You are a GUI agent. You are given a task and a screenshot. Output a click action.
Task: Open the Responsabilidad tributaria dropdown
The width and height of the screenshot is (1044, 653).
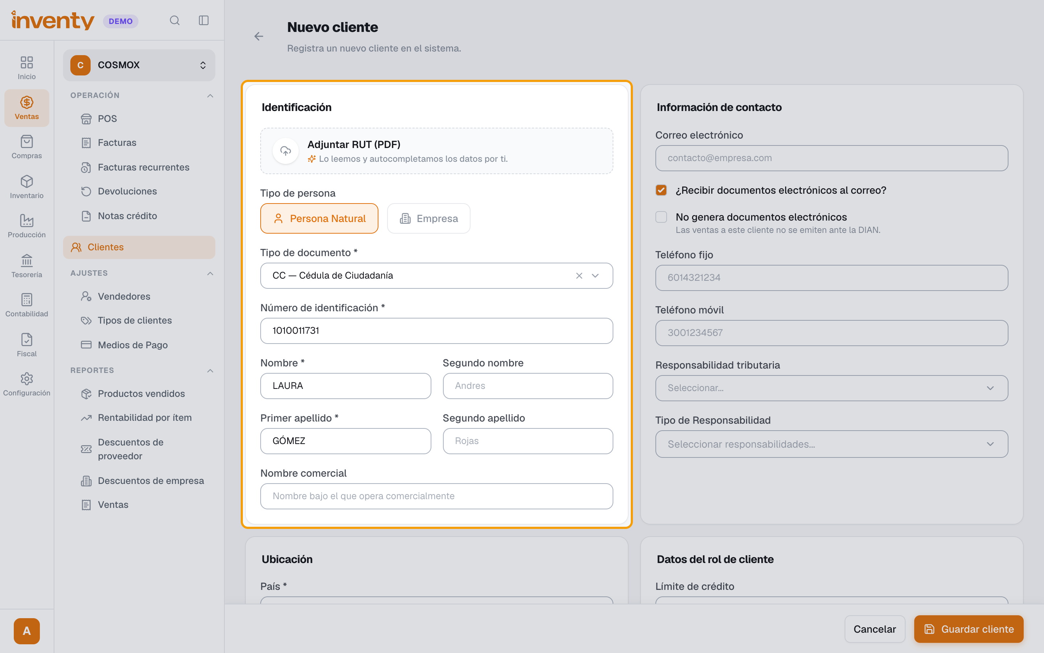(x=831, y=388)
